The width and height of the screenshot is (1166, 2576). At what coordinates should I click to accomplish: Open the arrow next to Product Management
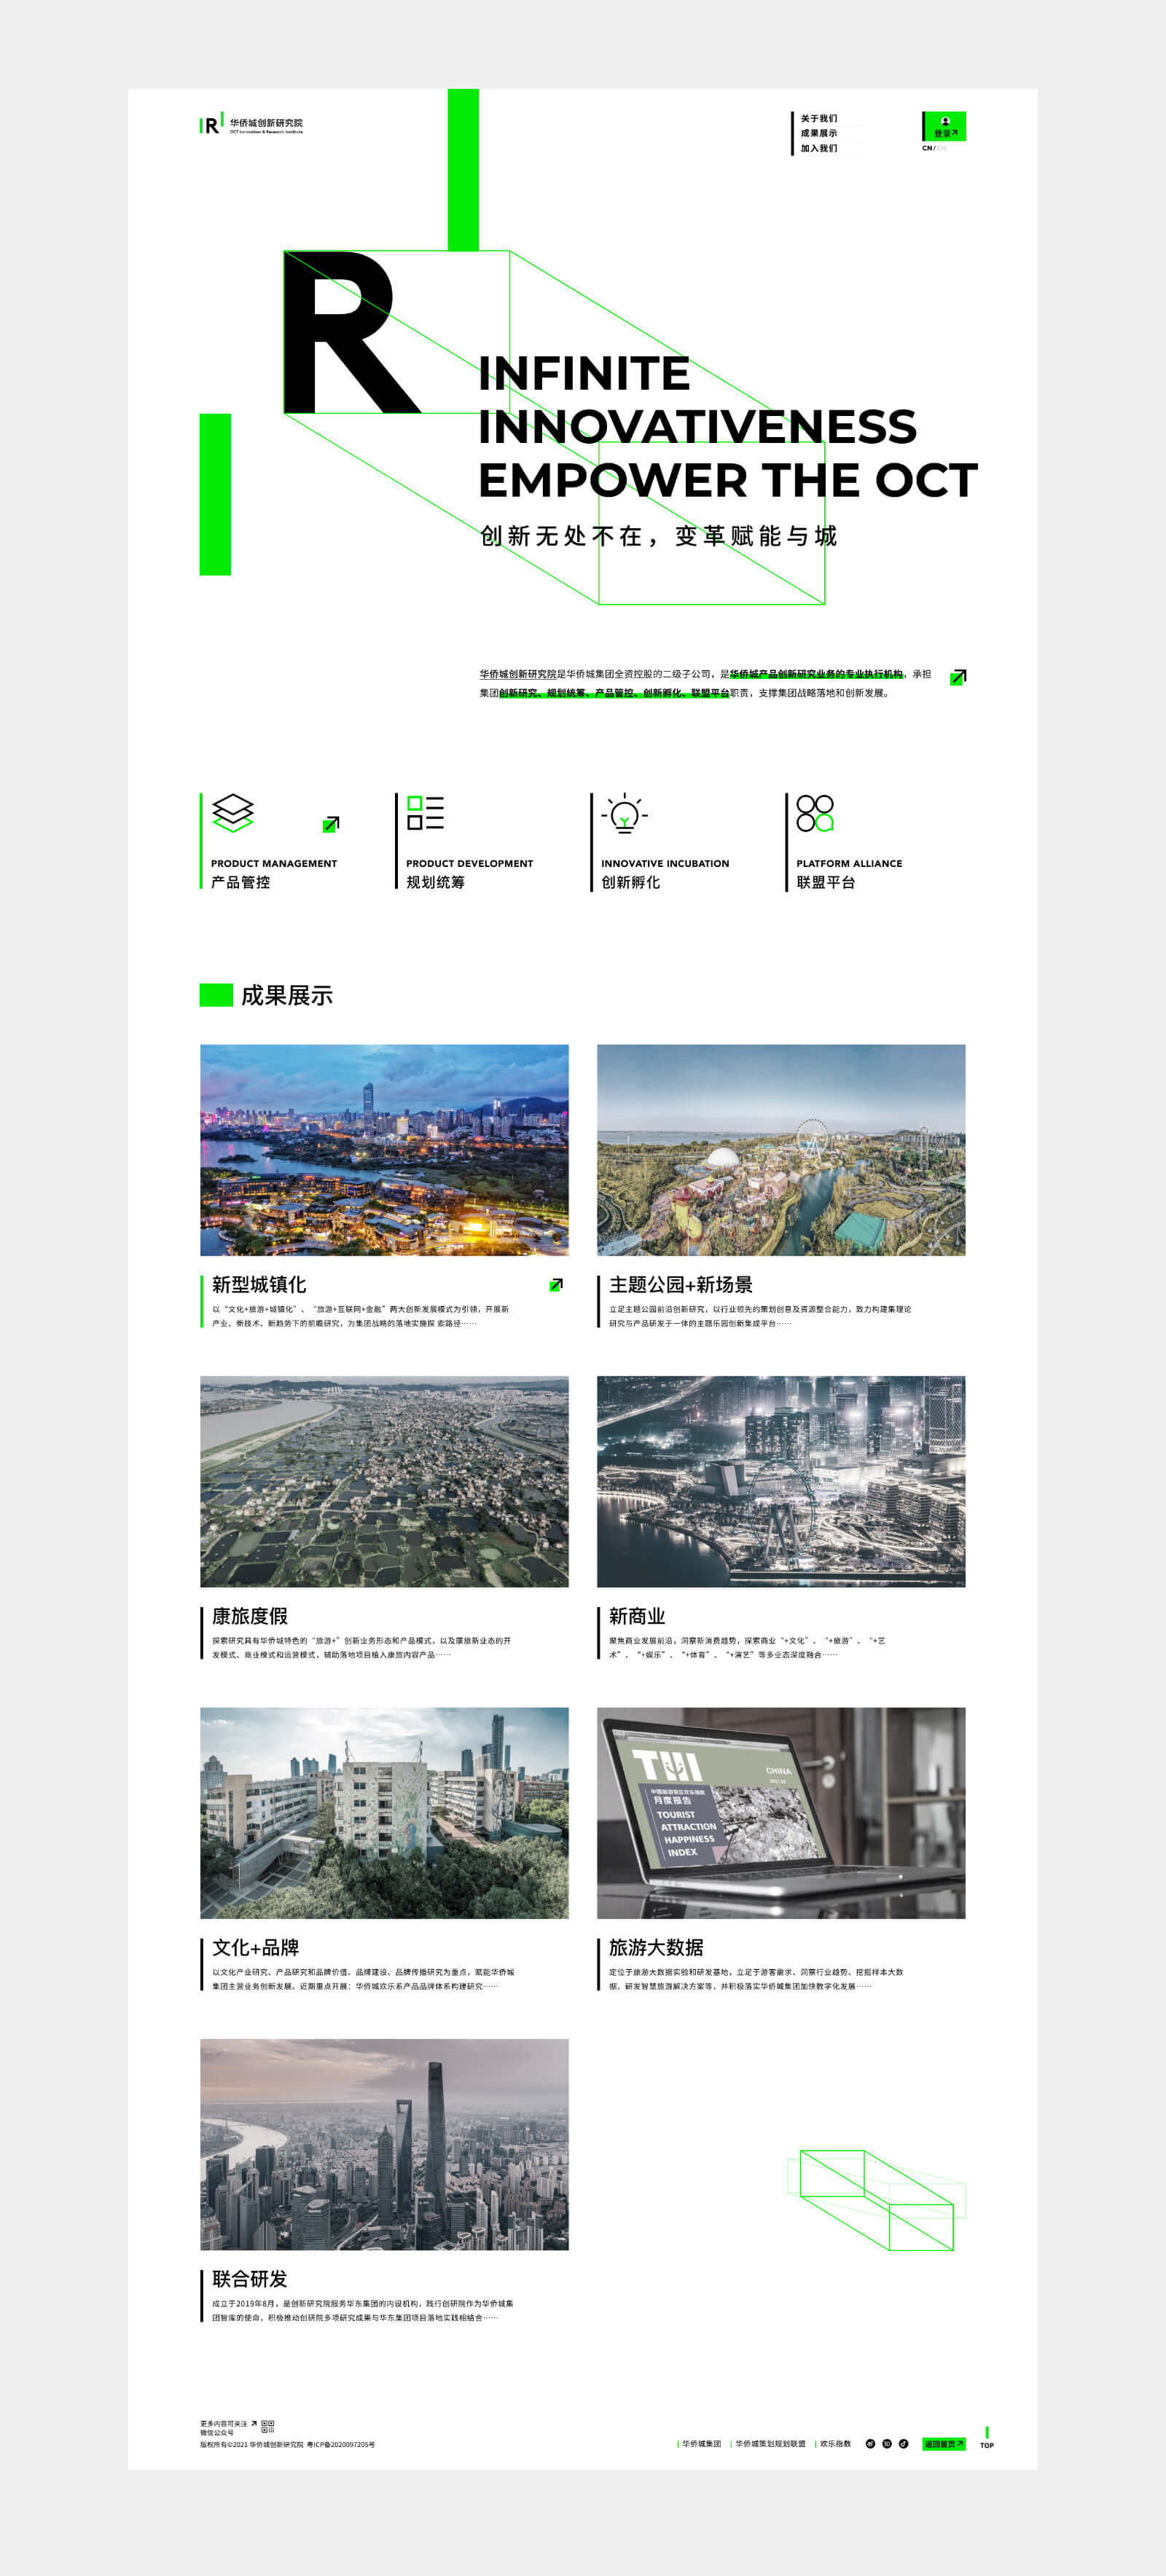click(x=331, y=824)
